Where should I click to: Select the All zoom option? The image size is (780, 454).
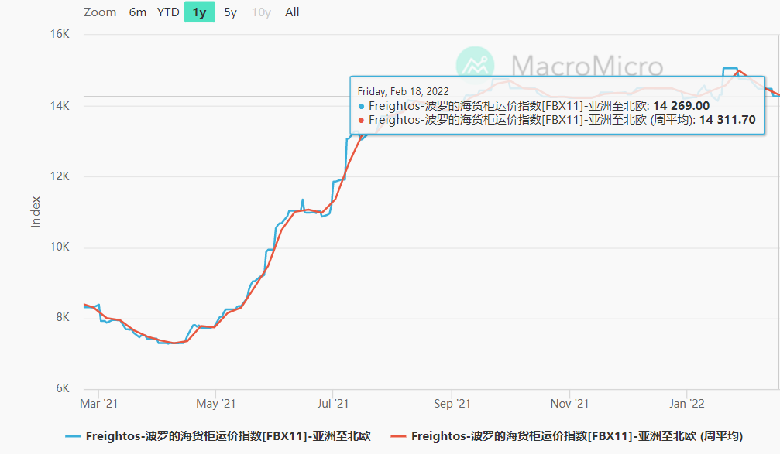292,12
